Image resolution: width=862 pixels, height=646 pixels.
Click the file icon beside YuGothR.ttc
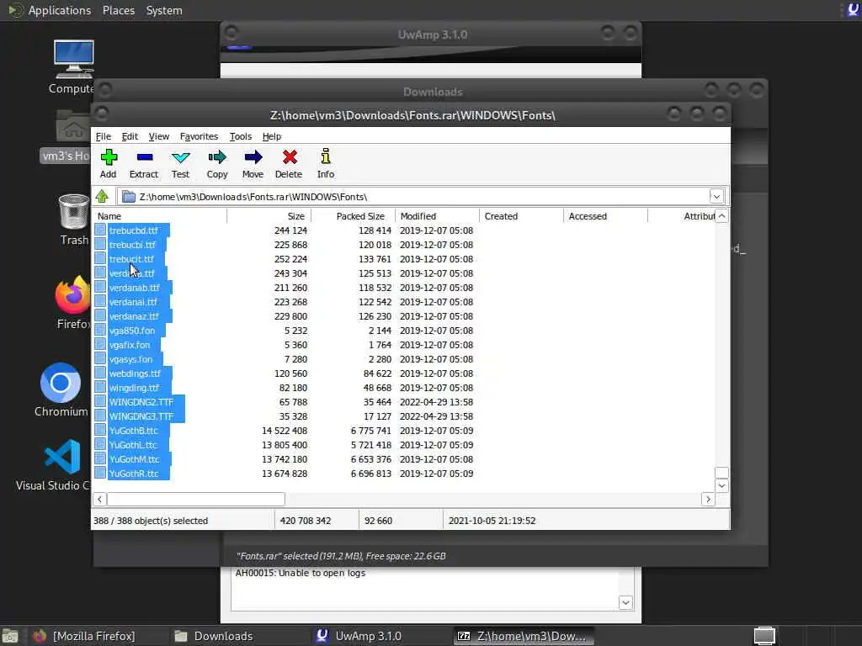click(x=100, y=473)
